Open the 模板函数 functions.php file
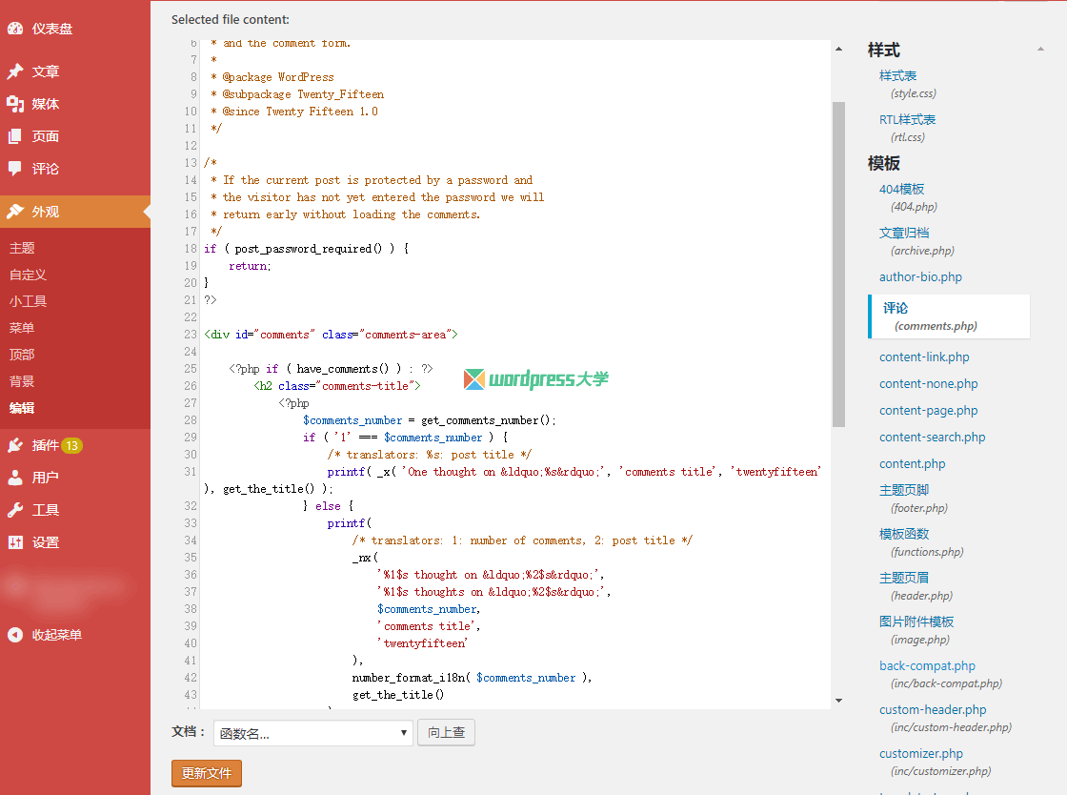 [904, 534]
